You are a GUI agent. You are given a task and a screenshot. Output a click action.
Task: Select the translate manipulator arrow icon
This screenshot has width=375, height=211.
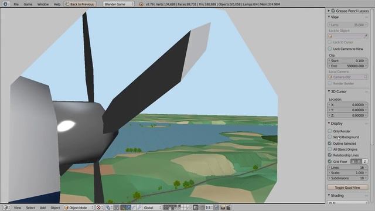coord(128,207)
